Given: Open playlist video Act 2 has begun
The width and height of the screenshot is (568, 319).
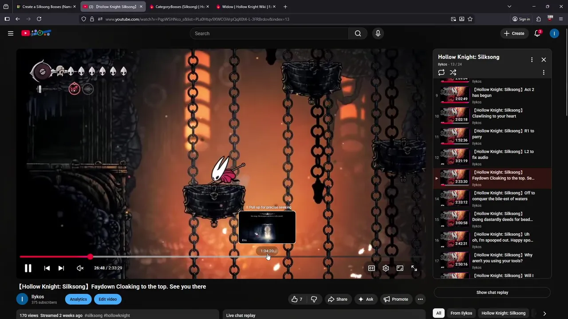Looking at the screenshot, I should 492,95.
